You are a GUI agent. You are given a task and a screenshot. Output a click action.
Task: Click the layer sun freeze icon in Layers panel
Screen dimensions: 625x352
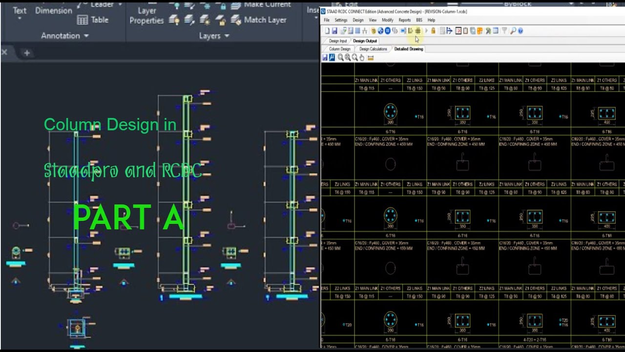(205, 20)
